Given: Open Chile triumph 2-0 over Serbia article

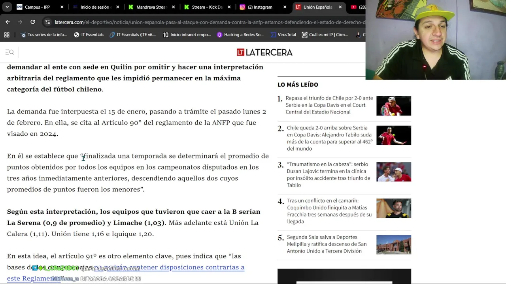Looking at the screenshot, I should click(x=329, y=105).
